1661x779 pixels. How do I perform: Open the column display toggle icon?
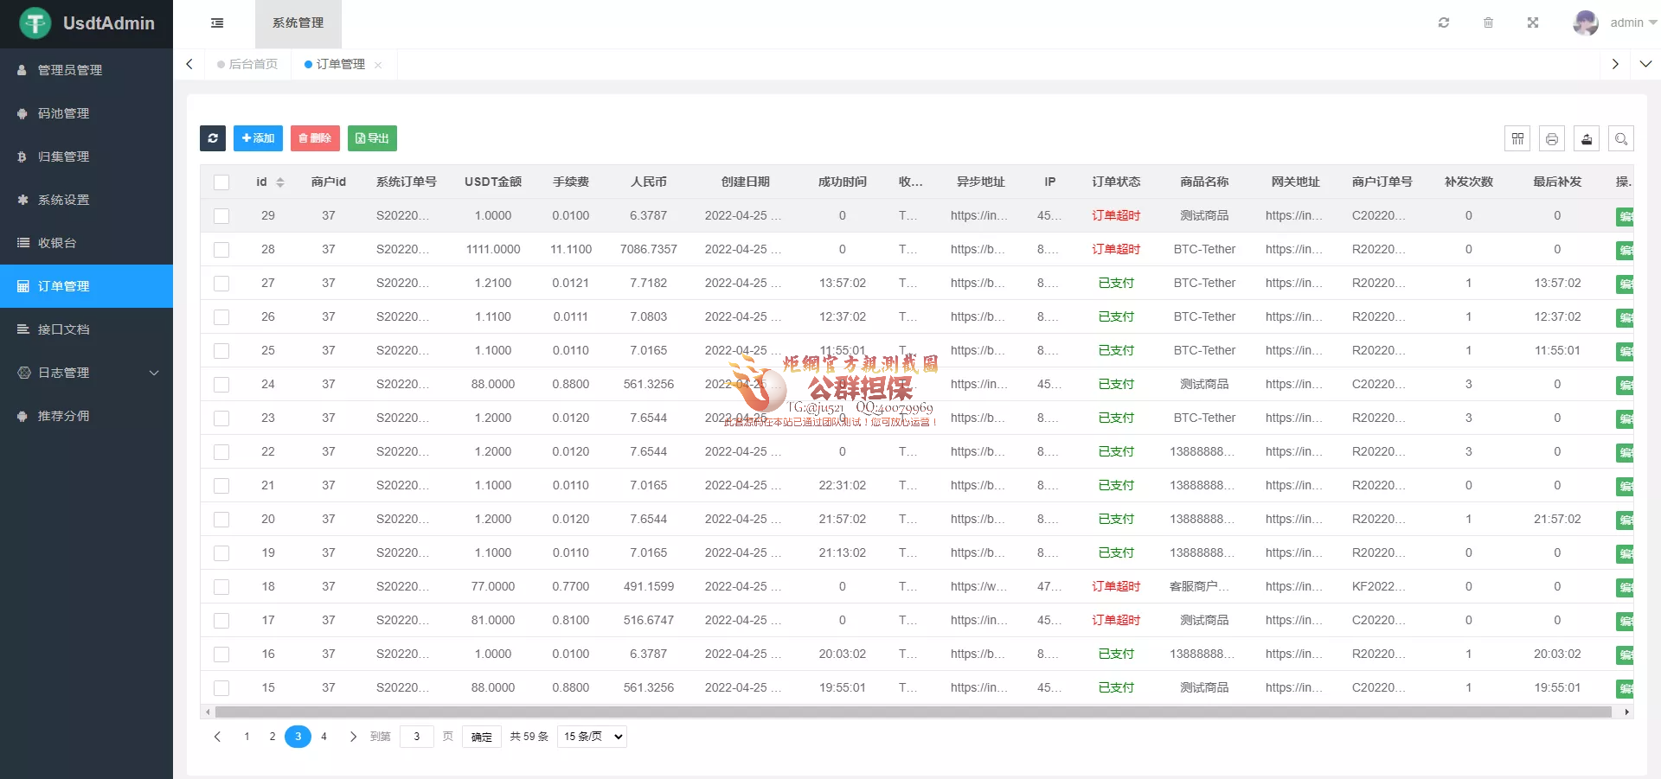click(x=1517, y=138)
